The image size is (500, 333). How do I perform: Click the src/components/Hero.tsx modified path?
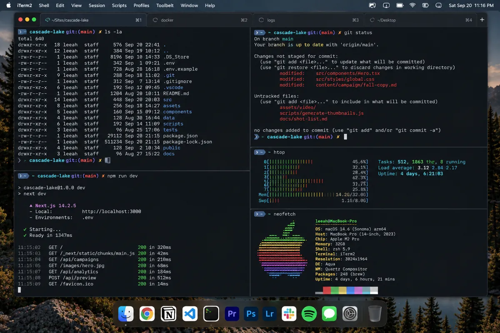[348, 73]
